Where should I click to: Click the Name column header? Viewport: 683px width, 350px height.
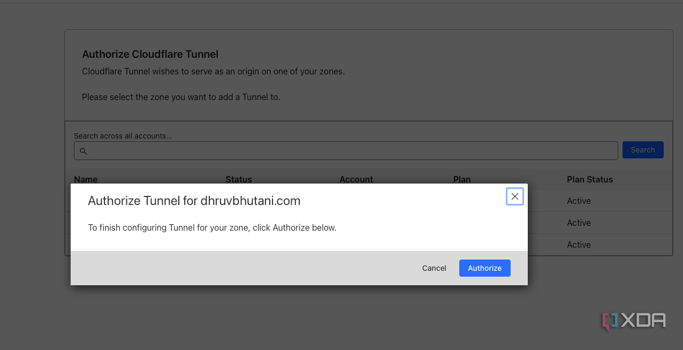click(86, 179)
